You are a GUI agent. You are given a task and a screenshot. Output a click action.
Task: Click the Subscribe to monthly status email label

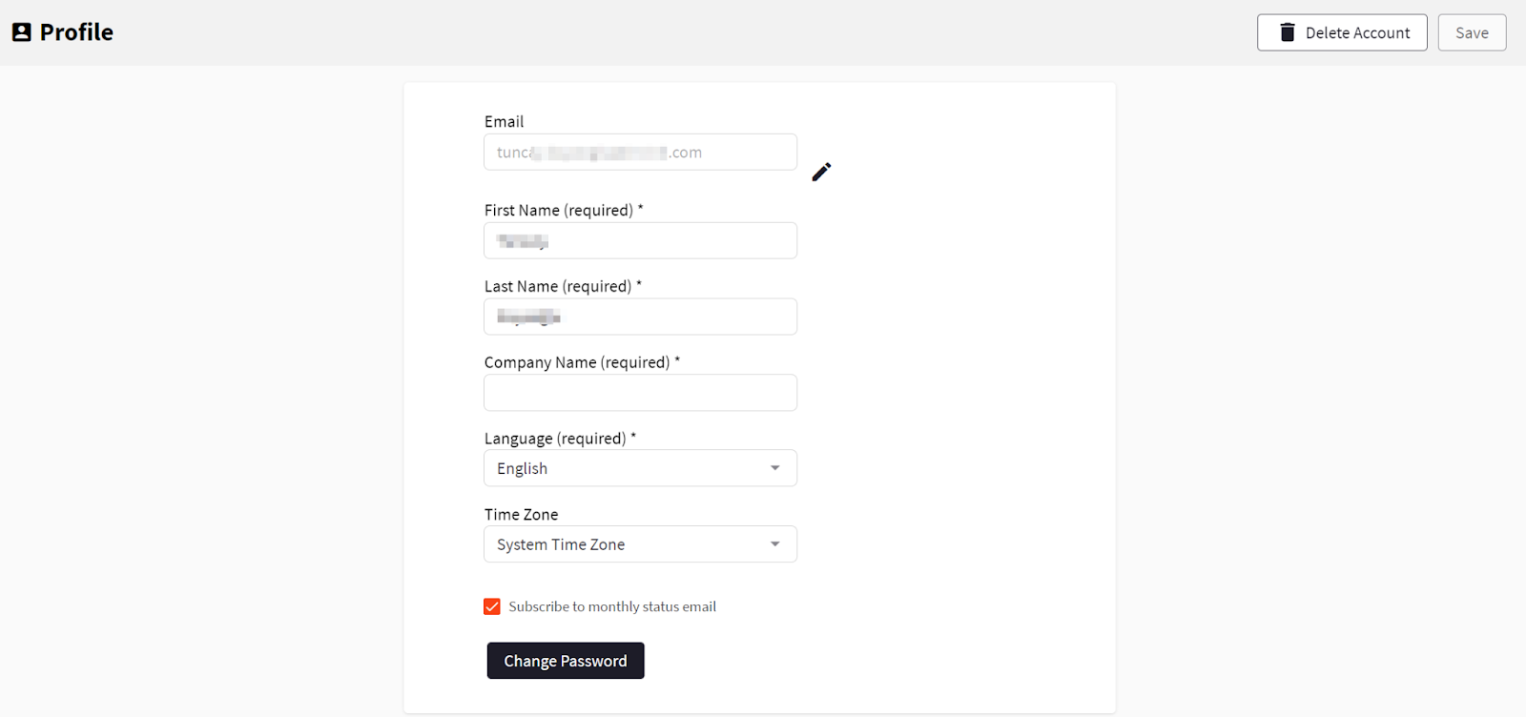pyautogui.click(x=612, y=606)
